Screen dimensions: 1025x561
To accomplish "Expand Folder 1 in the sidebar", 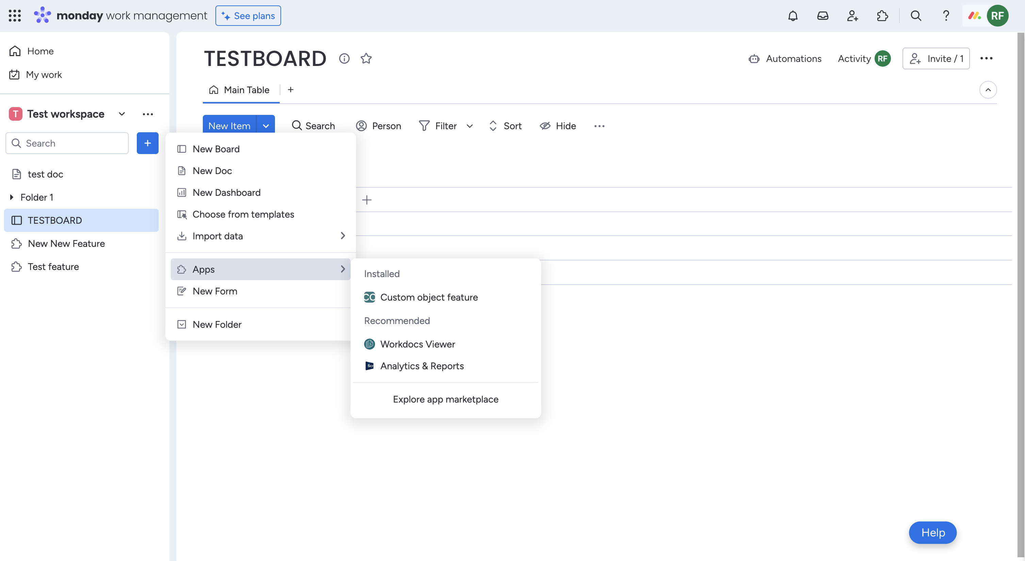I will click(x=12, y=197).
